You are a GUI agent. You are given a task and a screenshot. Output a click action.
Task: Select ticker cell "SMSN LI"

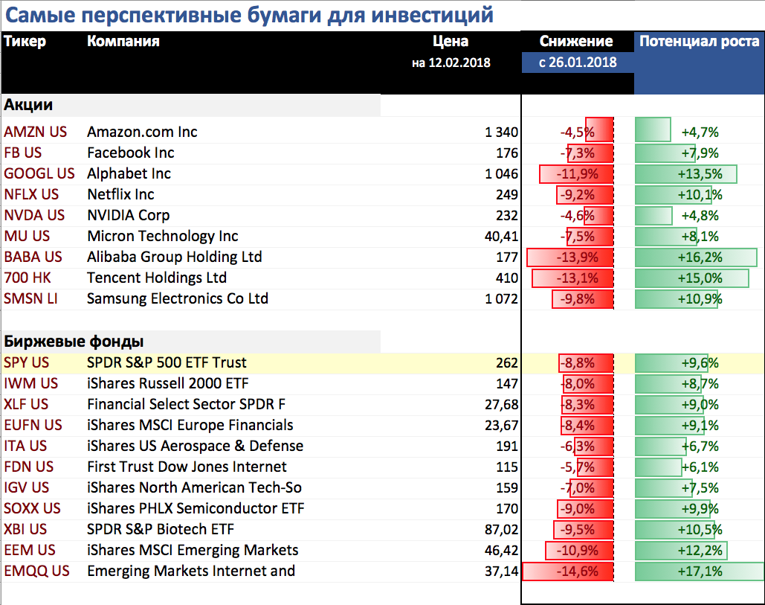[30, 298]
